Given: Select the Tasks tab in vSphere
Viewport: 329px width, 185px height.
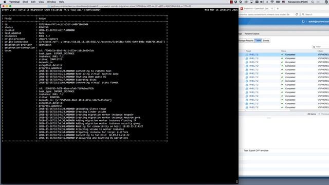Looking at the screenshot, I should (258, 41).
